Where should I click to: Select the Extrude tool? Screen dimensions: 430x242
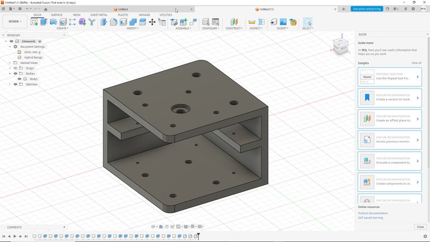point(44,22)
